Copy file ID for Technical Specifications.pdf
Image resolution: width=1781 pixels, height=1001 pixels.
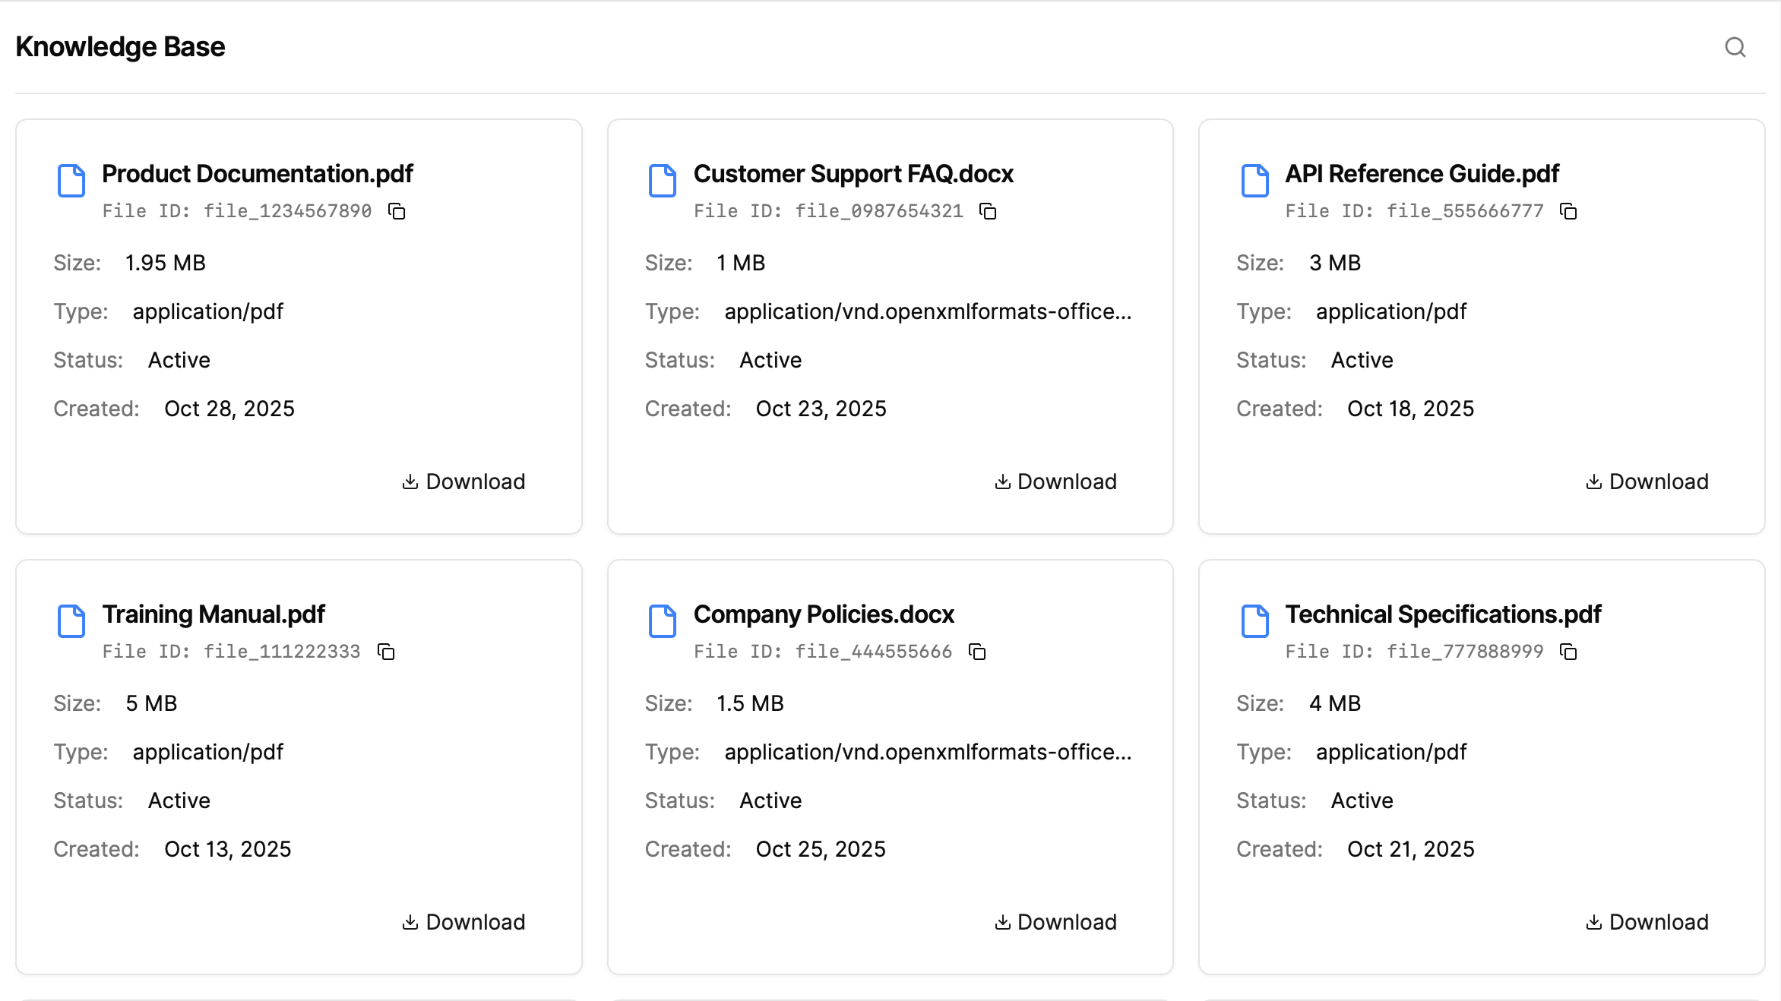pos(1568,652)
